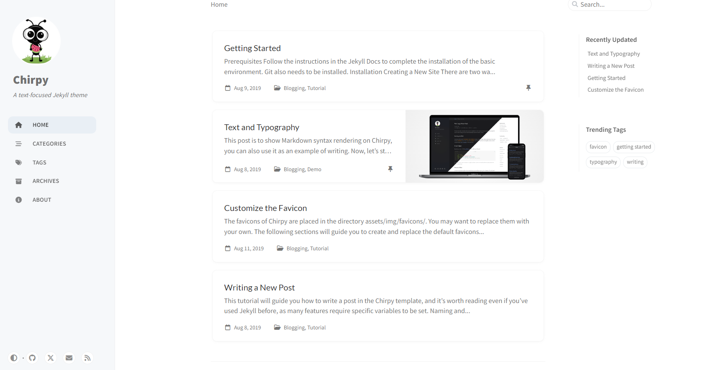Click the Text and Typography preview thumbnail
The width and height of the screenshot is (724, 370).
475,146
